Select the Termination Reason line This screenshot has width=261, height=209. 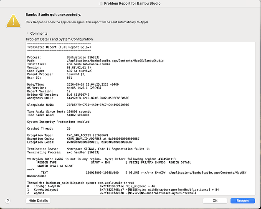pyautogui.click(x=89, y=149)
